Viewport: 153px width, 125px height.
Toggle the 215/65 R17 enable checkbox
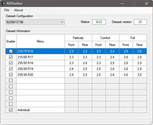11,57
